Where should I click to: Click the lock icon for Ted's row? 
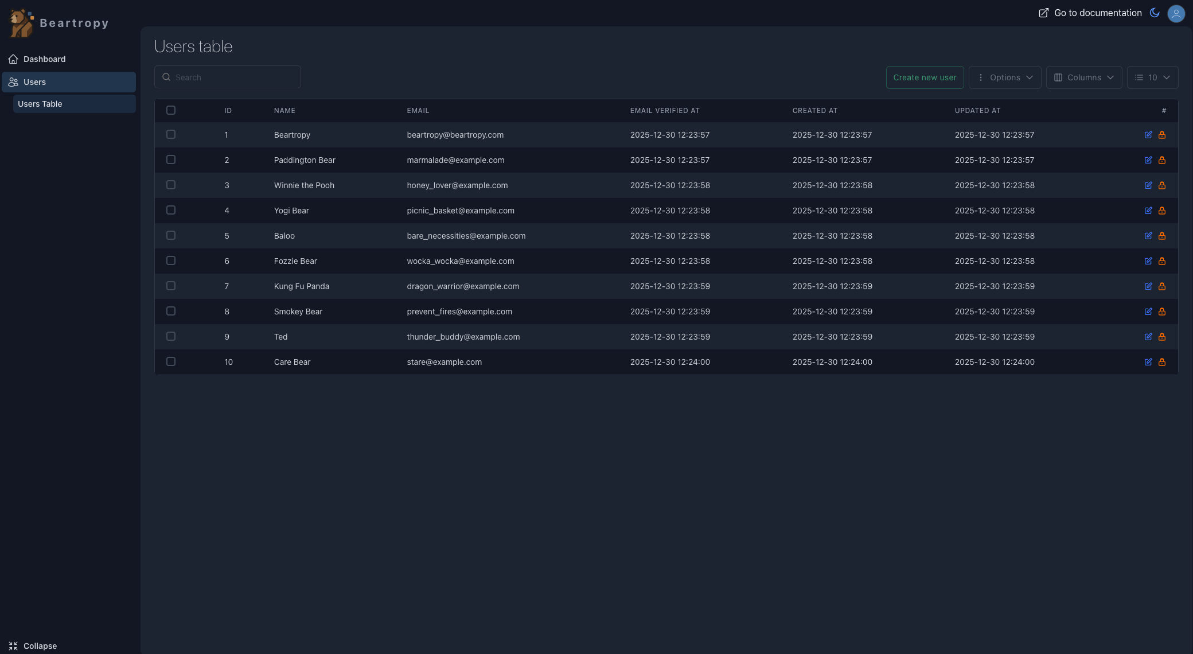1161,337
